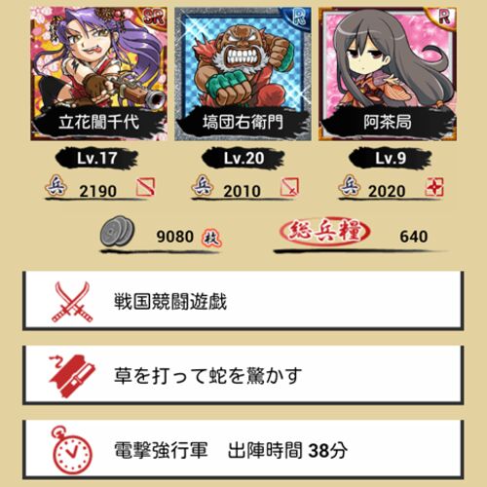Click the weapon type icon next to 2010
Screen dimensions: 487x487
[289, 187]
